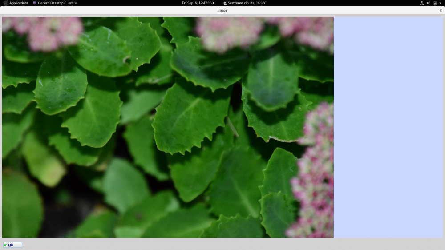Click the Image window title text
This screenshot has width=445, height=250.
222,11
